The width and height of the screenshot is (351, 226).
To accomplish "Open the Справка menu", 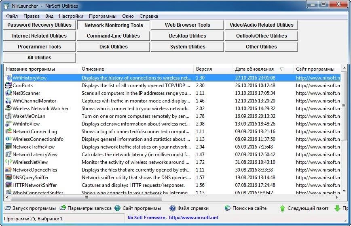I will click(x=149, y=16).
